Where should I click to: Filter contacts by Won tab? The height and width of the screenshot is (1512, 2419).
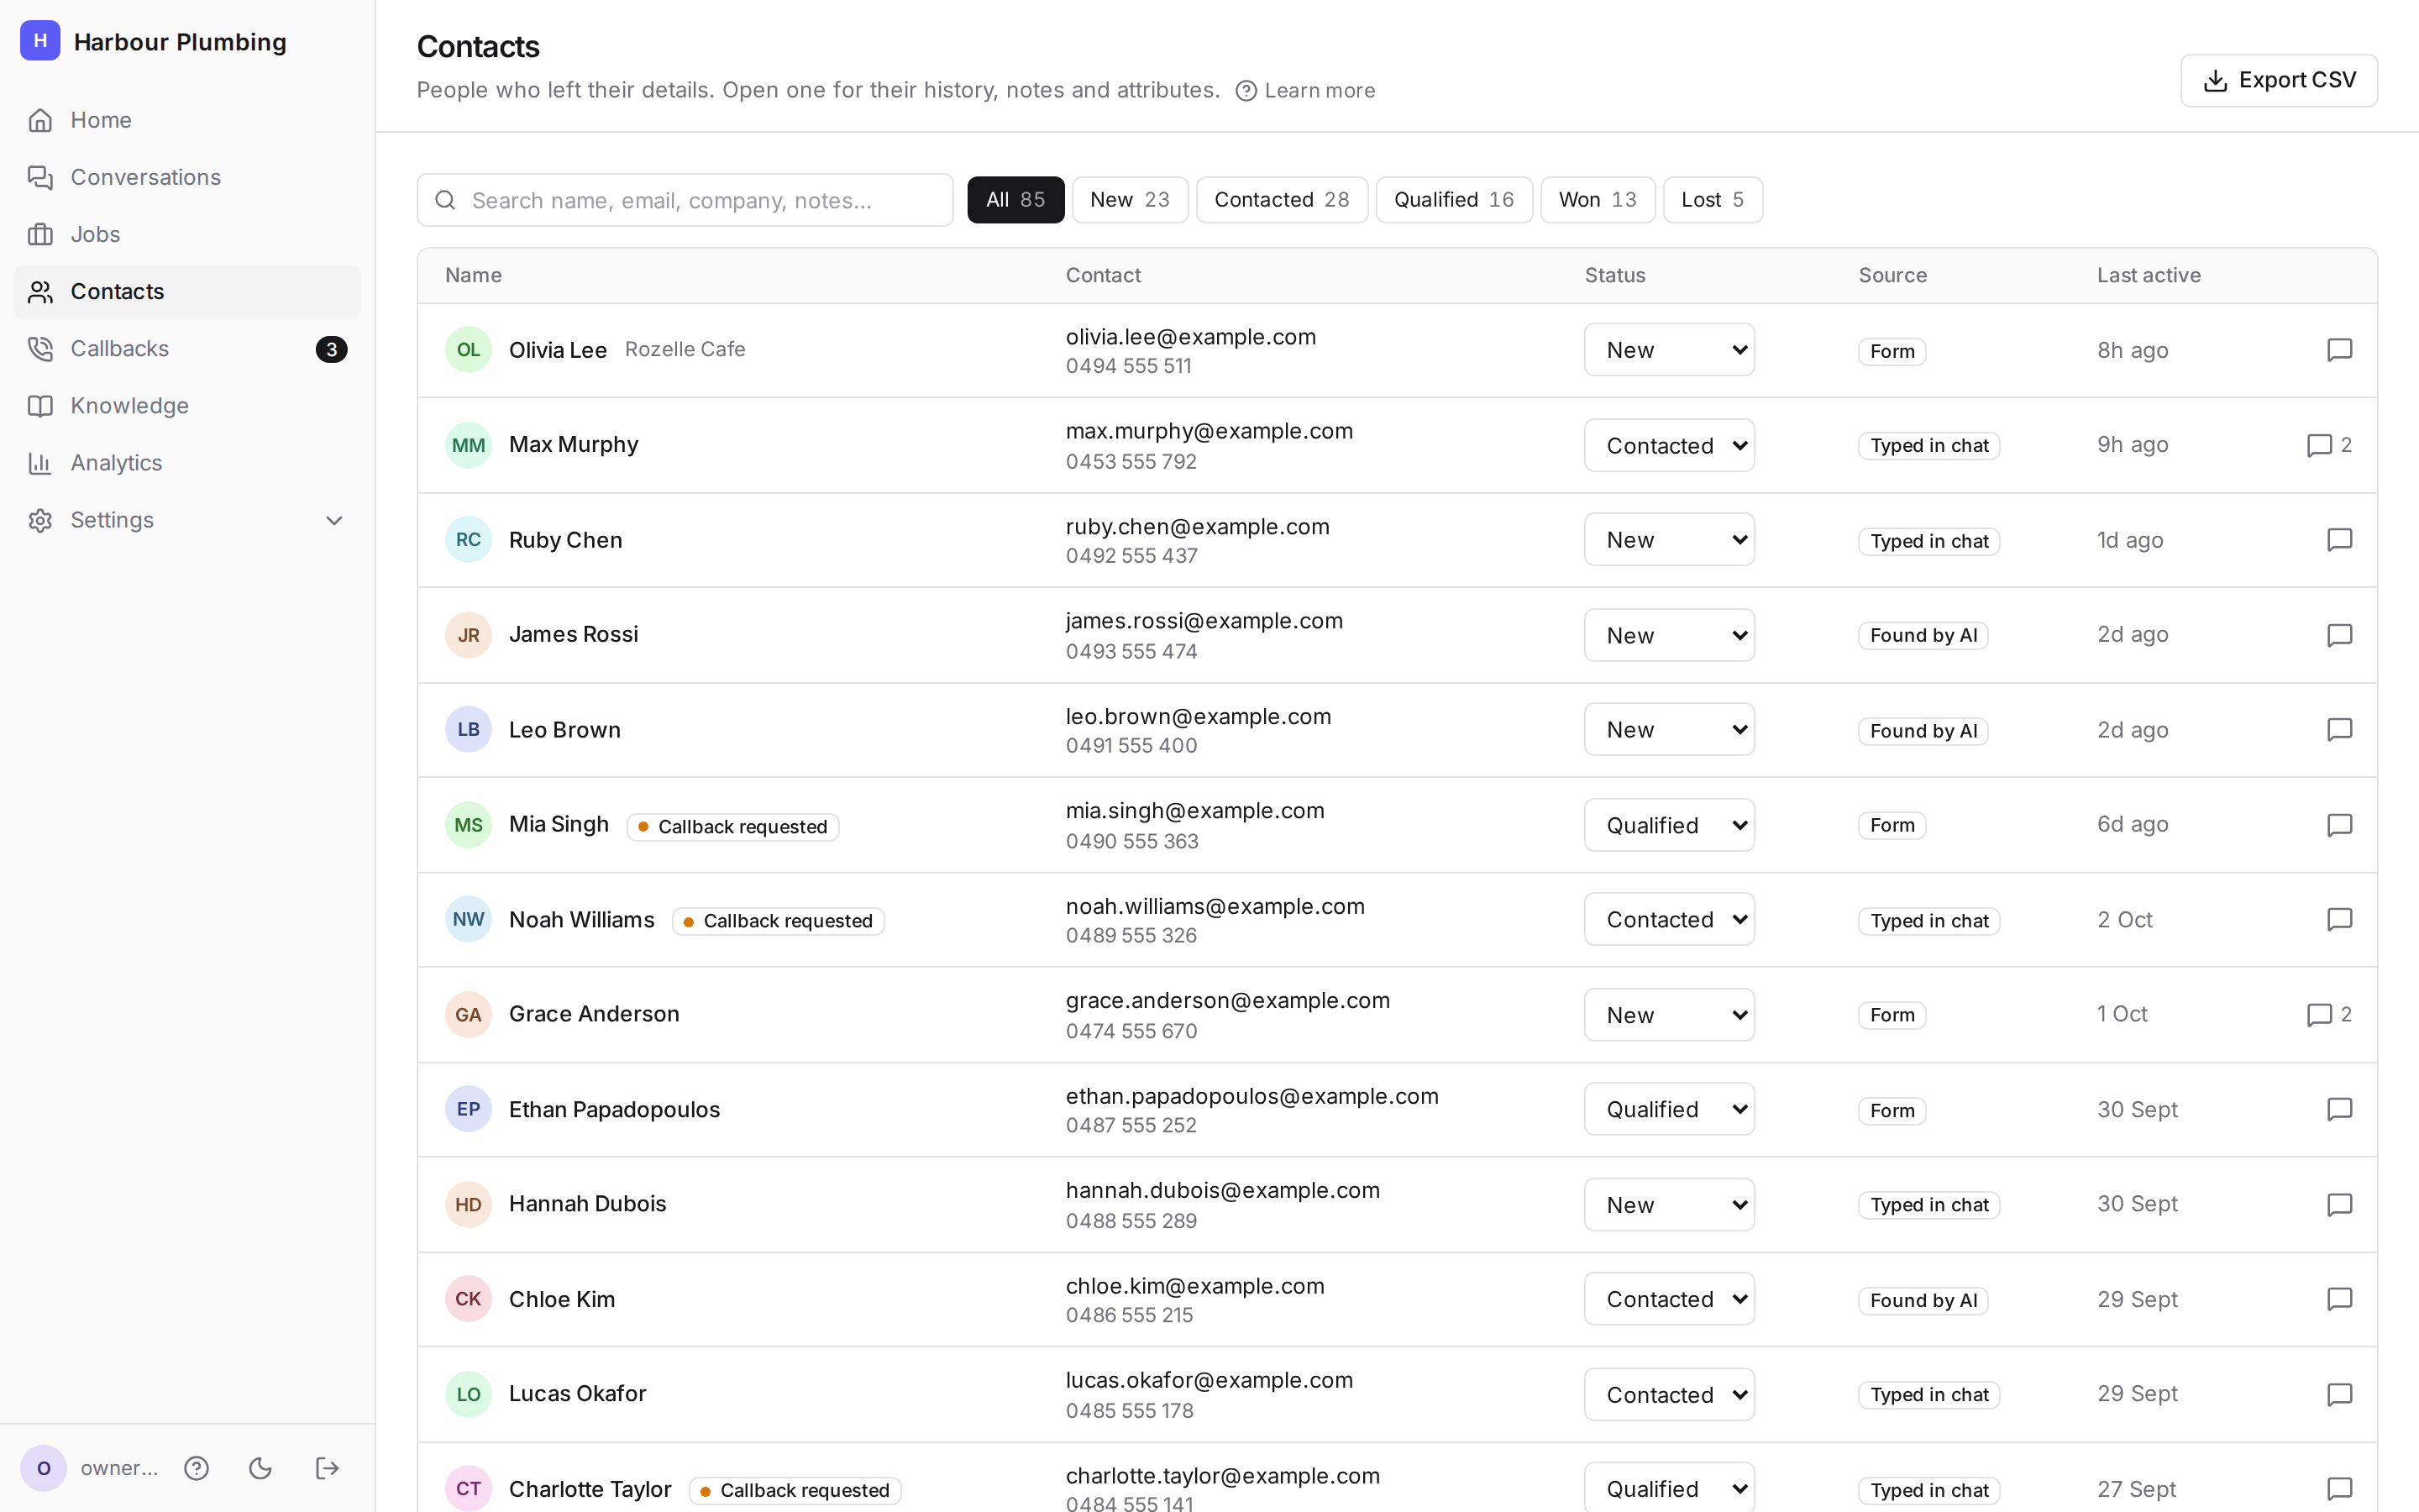tap(1598, 200)
